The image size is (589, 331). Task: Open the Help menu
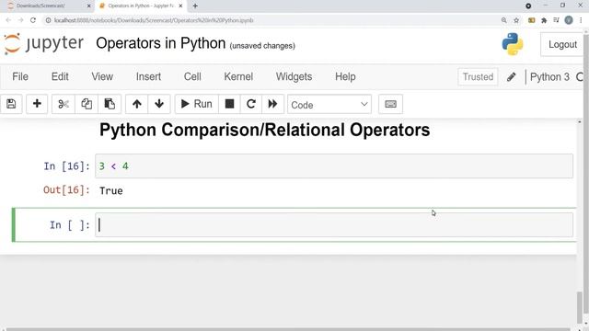tap(345, 77)
